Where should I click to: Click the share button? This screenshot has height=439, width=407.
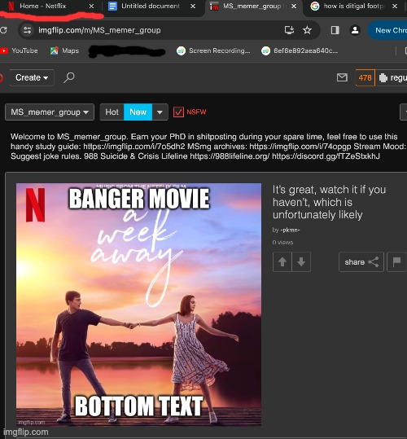[361, 261]
